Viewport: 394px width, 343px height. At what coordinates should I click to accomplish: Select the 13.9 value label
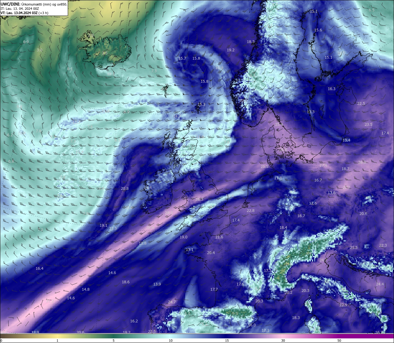pyautogui.click(x=157, y=284)
